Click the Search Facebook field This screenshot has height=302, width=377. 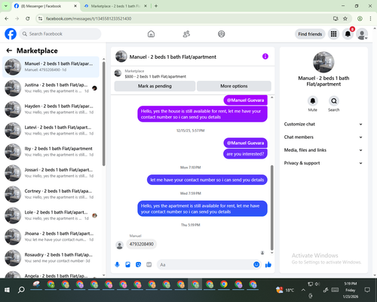(x=60, y=34)
